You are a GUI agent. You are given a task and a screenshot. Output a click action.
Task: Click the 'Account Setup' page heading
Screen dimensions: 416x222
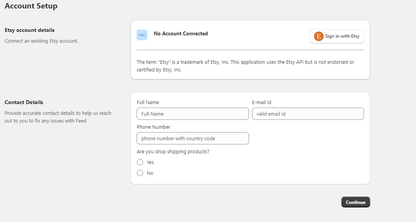click(31, 6)
